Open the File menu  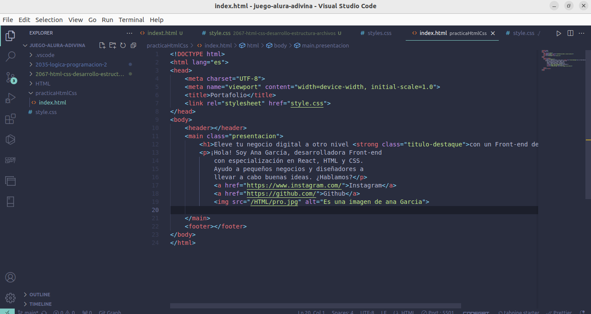(x=8, y=20)
